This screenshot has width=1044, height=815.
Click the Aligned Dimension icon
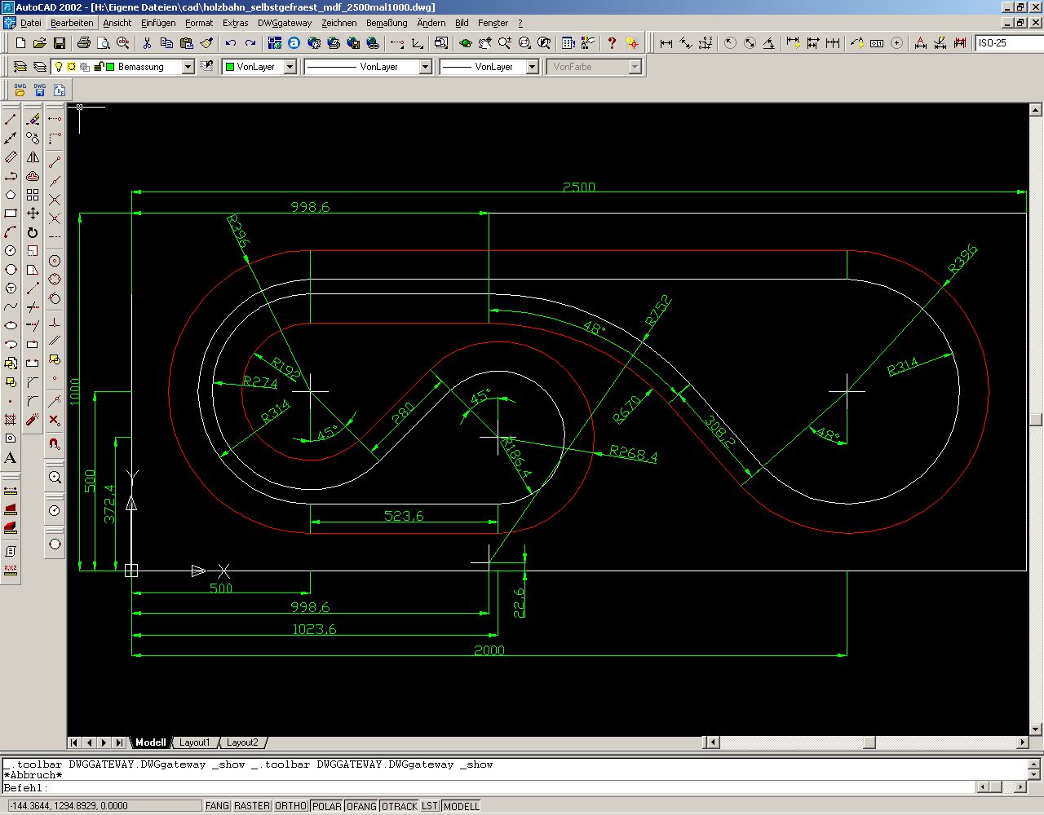(686, 43)
